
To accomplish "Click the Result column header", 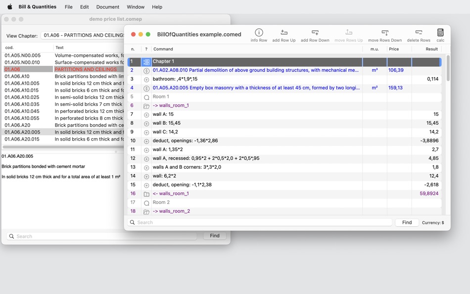I will pos(426,49).
